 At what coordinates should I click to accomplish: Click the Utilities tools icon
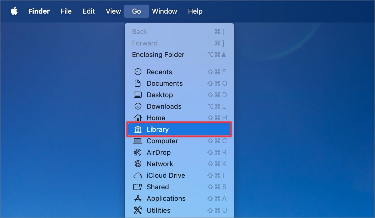pos(138,210)
